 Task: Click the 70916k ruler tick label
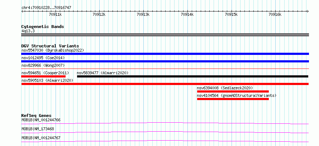[x=275, y=15]
